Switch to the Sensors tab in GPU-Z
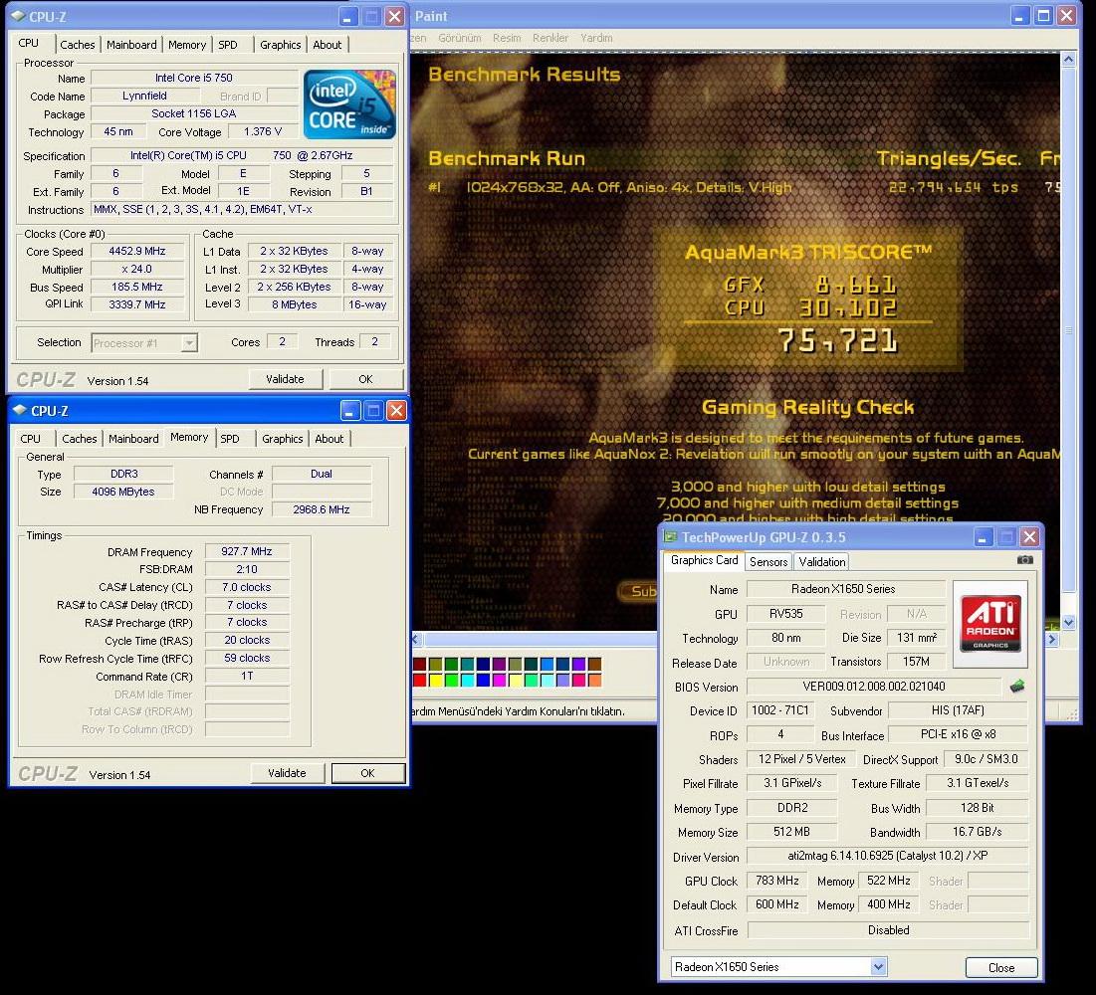This screenshot has width=1096, height=995. coord(768,562)
